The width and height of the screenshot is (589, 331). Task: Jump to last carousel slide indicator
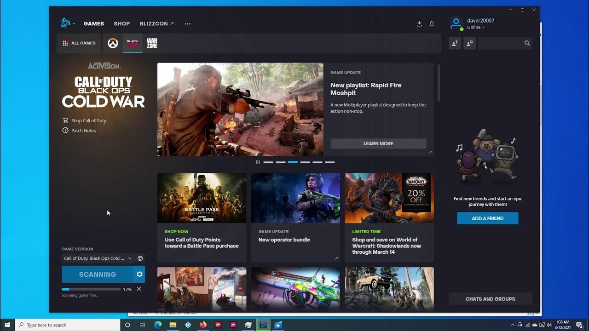pos(329,162)
